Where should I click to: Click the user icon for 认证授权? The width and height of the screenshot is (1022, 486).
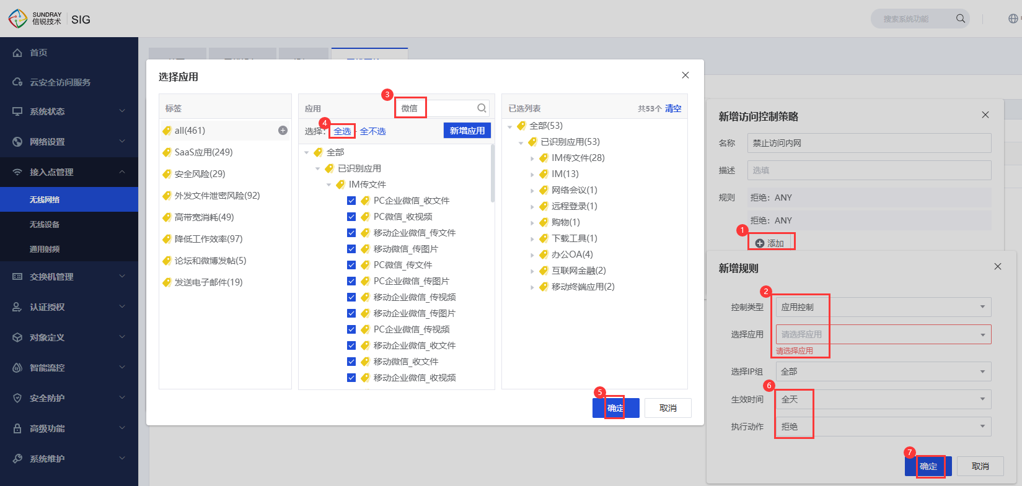pyautogui.click(x=17, y=307)
